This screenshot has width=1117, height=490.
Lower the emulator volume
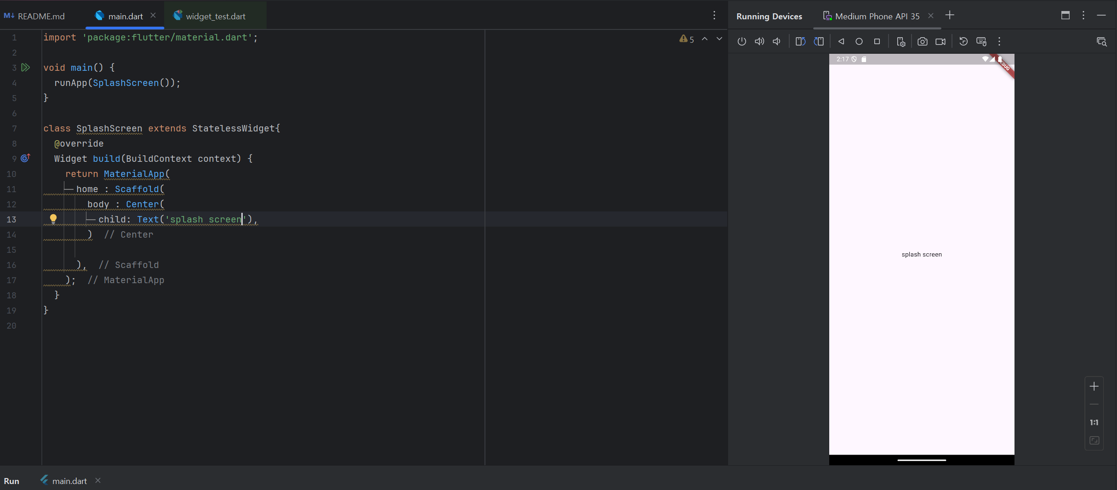pos(777,41)
